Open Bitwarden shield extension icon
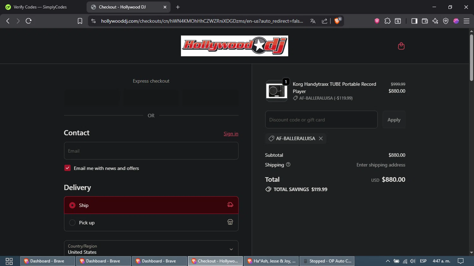 coord(377,21)
